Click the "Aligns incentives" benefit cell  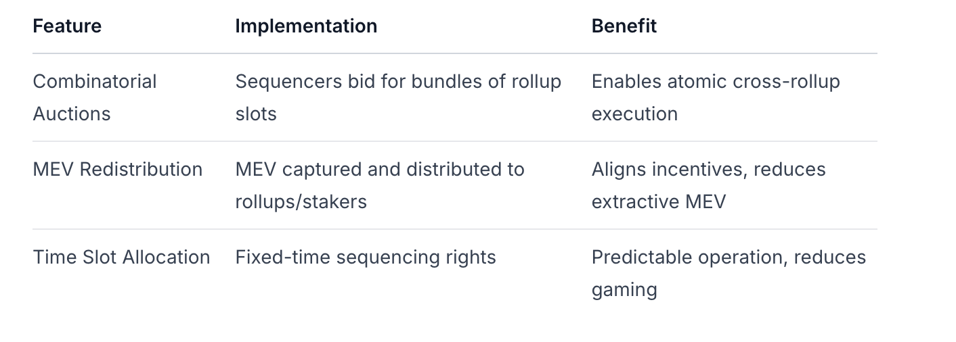708,185
